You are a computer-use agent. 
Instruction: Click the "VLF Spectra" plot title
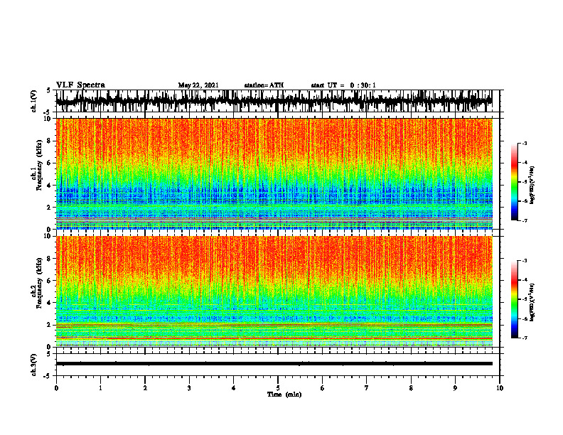[80, 85]
